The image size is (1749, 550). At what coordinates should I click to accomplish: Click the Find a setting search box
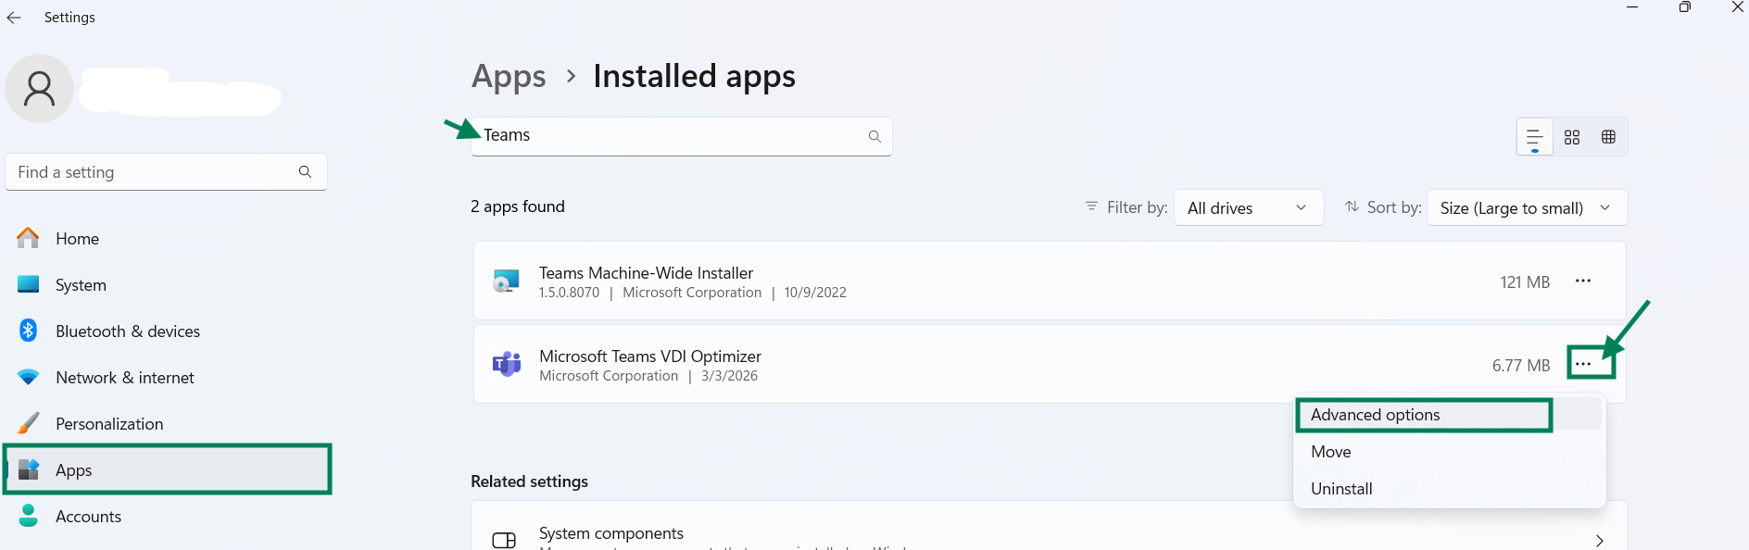(x=166, y=172)
